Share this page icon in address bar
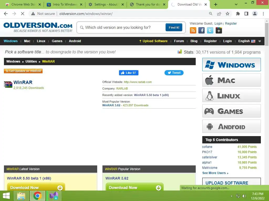Screen dimensions: 269x201 [x=219, y=14]
